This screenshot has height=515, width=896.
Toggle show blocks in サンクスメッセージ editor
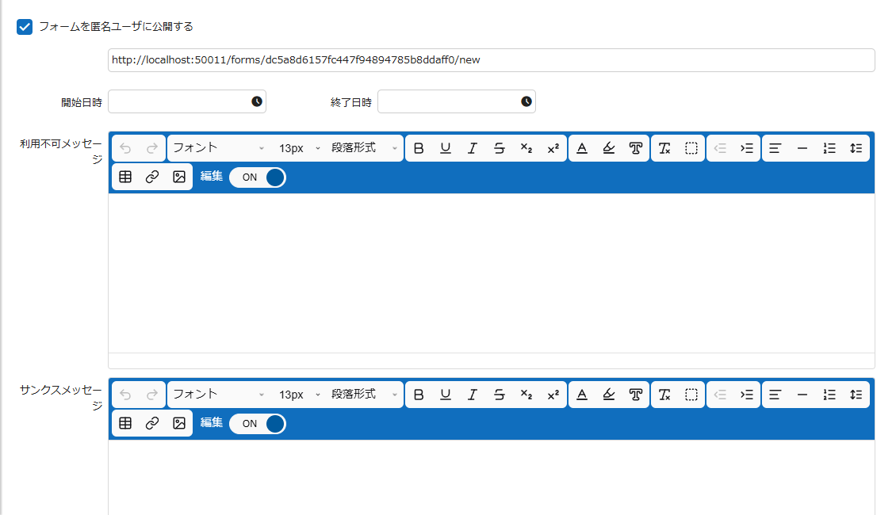coord(691,395)
